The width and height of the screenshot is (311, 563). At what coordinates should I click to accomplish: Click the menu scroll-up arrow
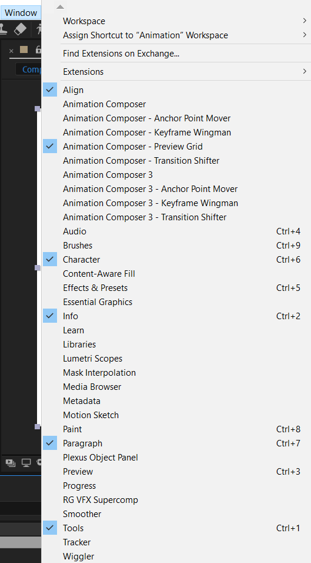[60, 7]
